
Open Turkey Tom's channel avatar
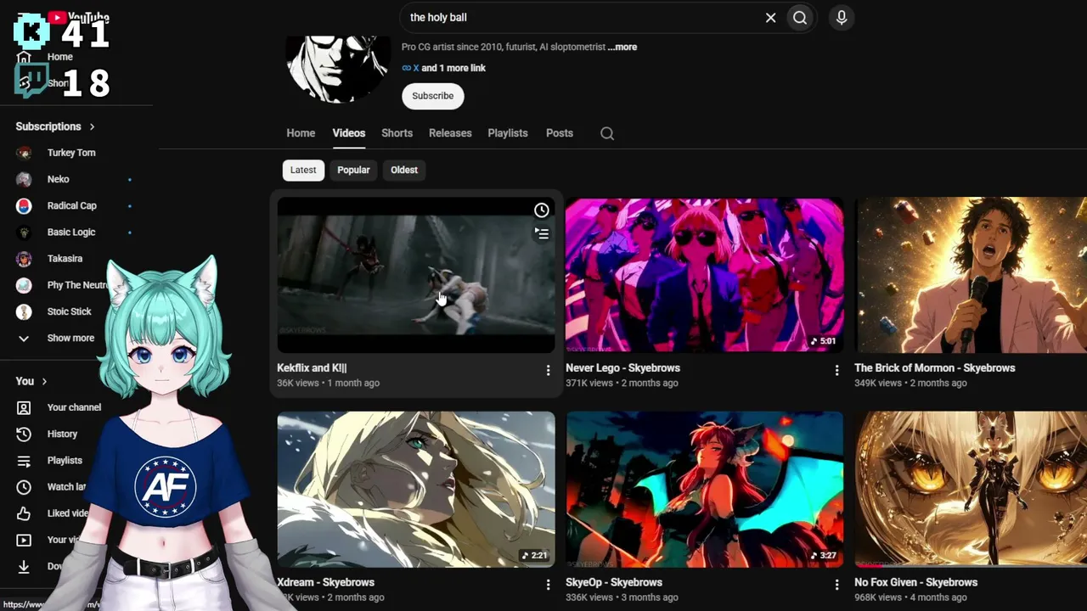click(24, 153)
